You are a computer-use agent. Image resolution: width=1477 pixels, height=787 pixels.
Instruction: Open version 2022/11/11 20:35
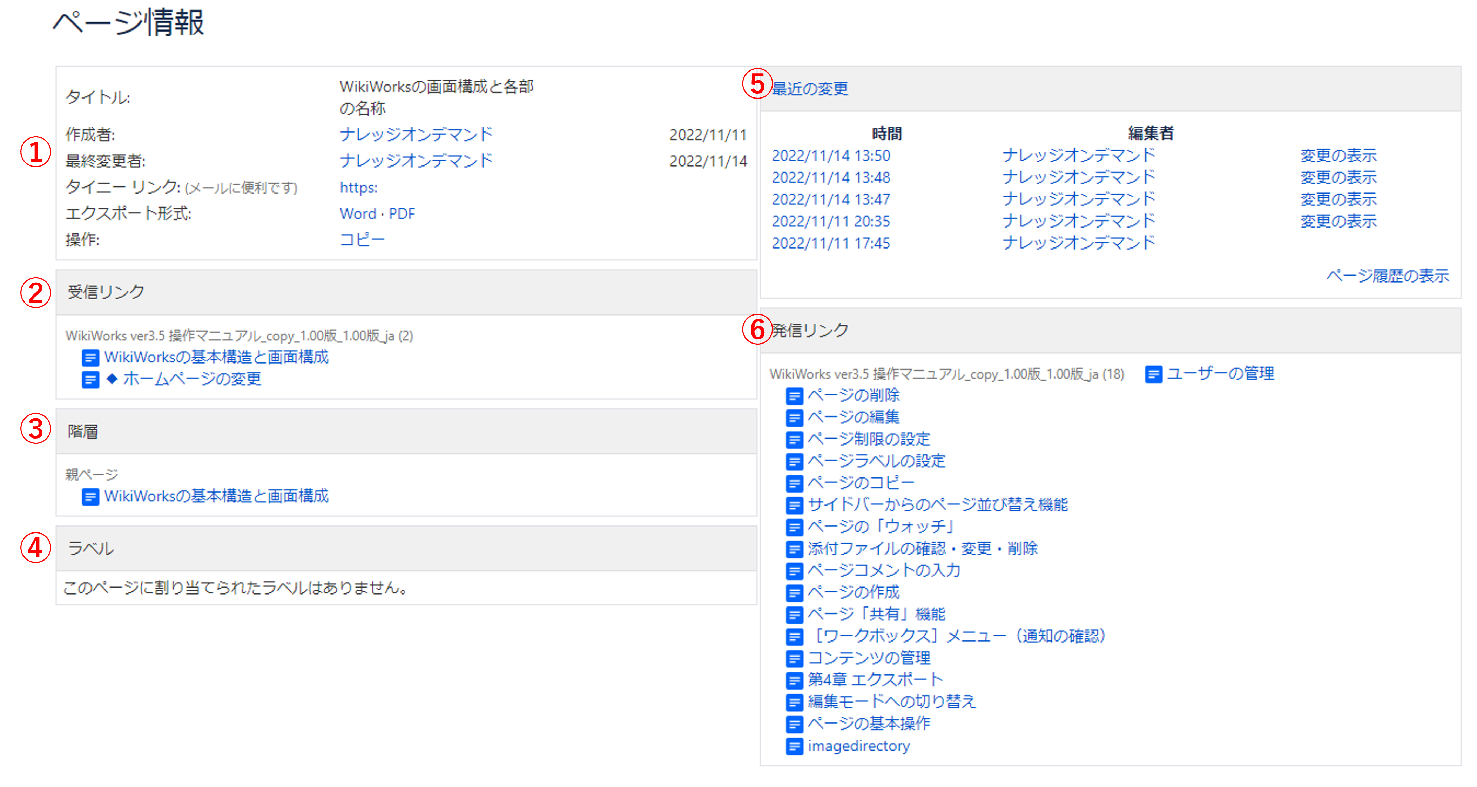click(831, 221)
